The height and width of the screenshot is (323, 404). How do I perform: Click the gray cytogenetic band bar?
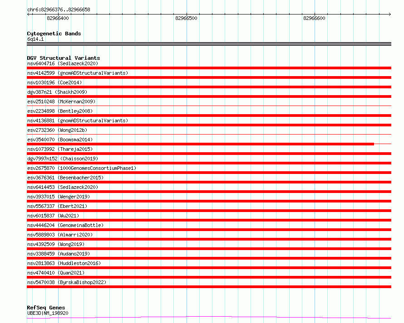pyautogui.click(x=209, y=44)
